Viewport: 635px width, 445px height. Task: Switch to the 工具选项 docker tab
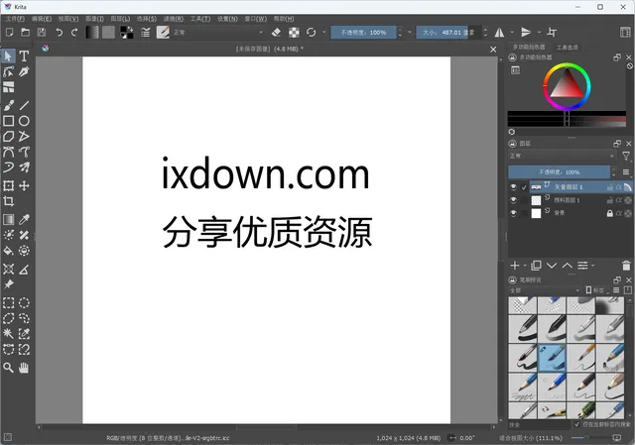[x=567, y=48]
